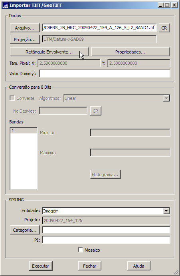The image size is (180, 276).
Task: Maximize the Importar TIFF/GeoTIFF window
Action: coord(167,5)
